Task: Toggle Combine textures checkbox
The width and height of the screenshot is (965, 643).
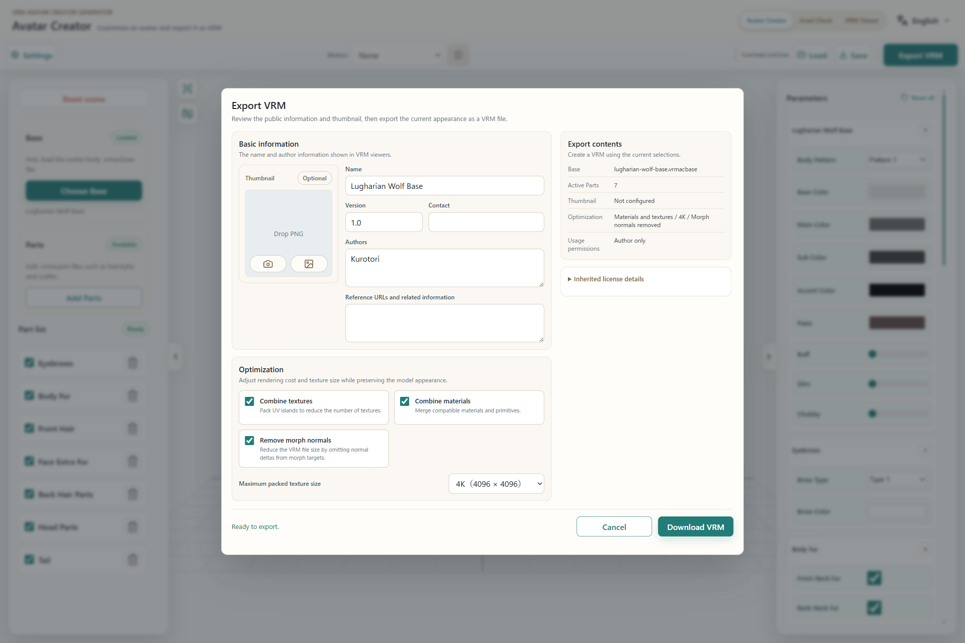Action: click(249, 401)
